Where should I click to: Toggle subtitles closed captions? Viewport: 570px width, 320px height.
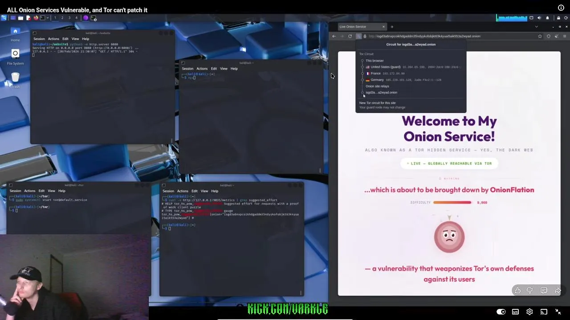[x=515, y=312]
